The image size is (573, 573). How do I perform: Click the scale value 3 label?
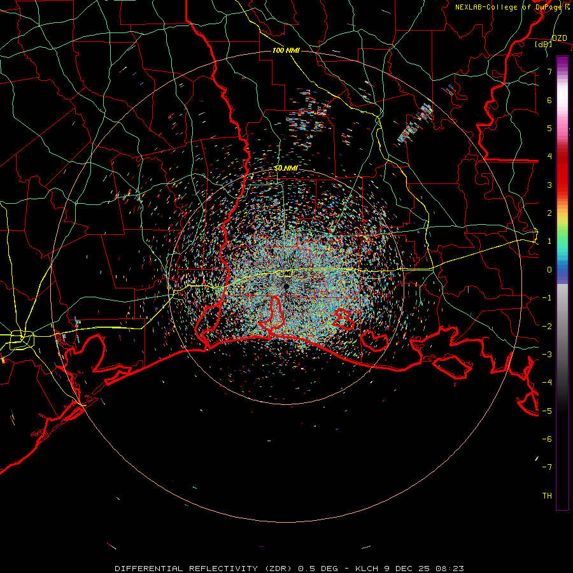point(549,185)
